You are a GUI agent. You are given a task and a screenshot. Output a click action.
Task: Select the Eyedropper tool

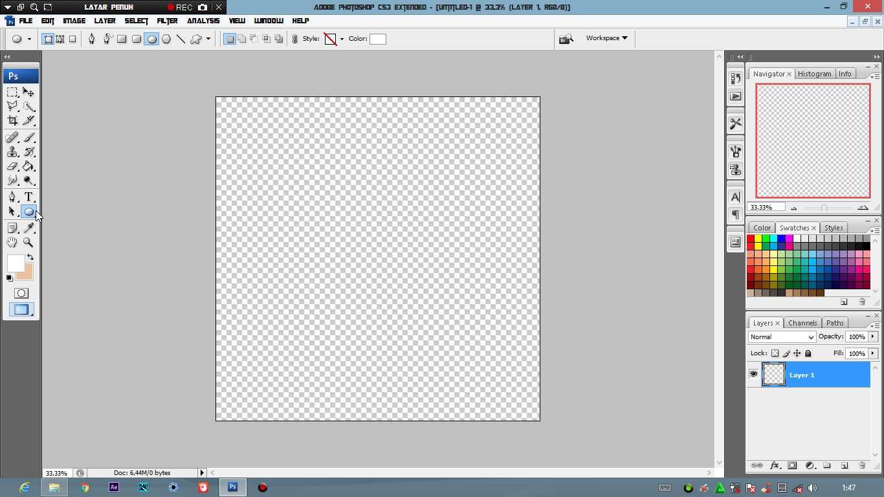pos(28,228)
